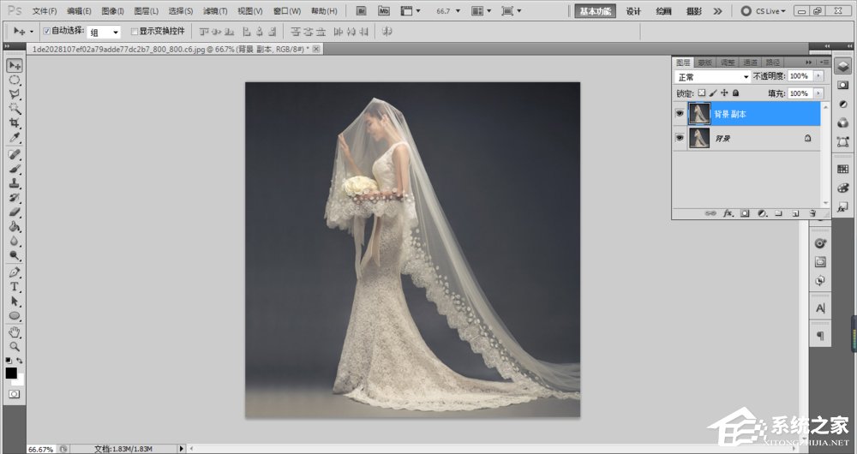Launch Bridge using the Br icon
This screenshot has height=454, width=857.
click(362, 11)
